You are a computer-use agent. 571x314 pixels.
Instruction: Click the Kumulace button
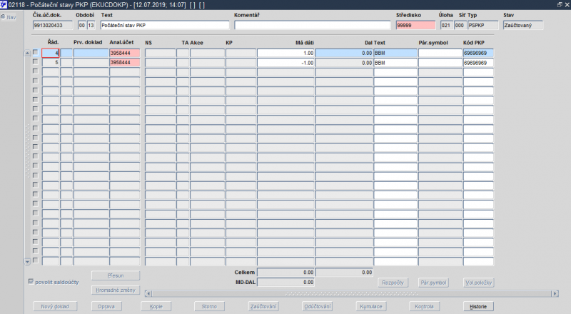click(370, 306)
